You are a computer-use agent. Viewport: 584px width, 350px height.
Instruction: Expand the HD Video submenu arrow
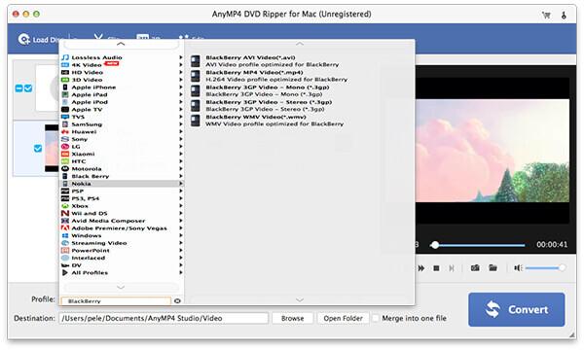click(181, 72)
